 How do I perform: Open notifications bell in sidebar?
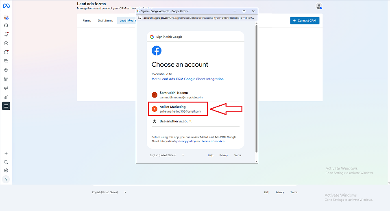pyautogui.click(x=6, y=34)
